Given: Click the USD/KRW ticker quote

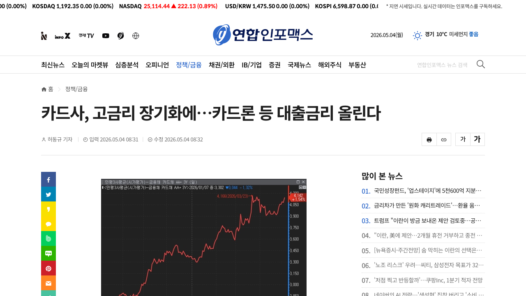Looking at the screenshot, I should [x=267, y=6].
